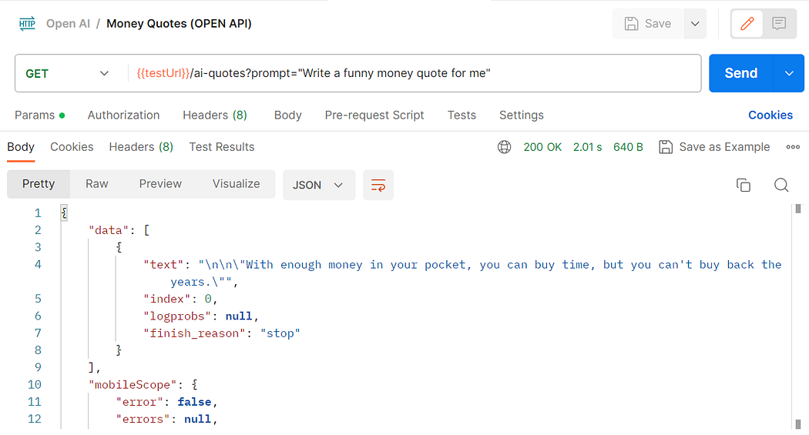Save the request with the Save button
809x435 pixels.
pyautogui.click(x=648, y=24)
